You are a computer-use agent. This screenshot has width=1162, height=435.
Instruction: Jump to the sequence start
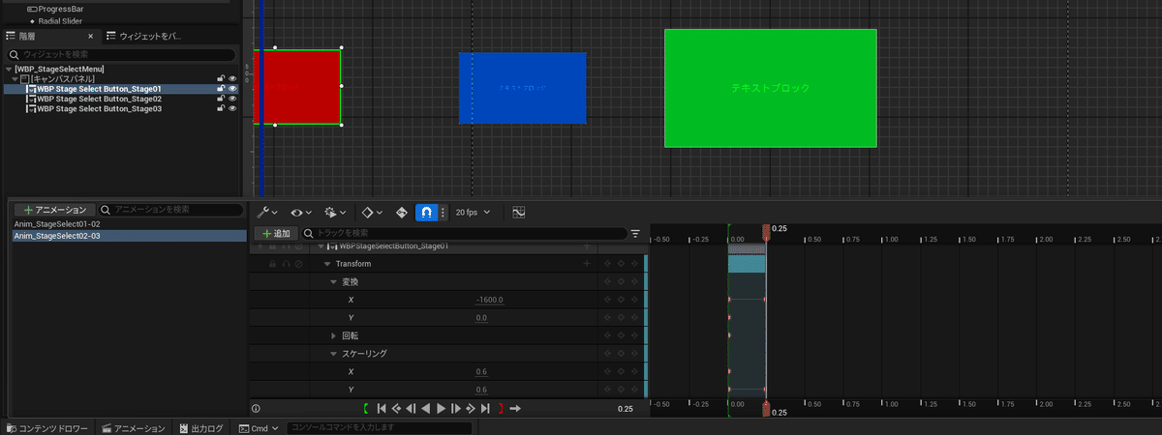(x=382, y=409)
